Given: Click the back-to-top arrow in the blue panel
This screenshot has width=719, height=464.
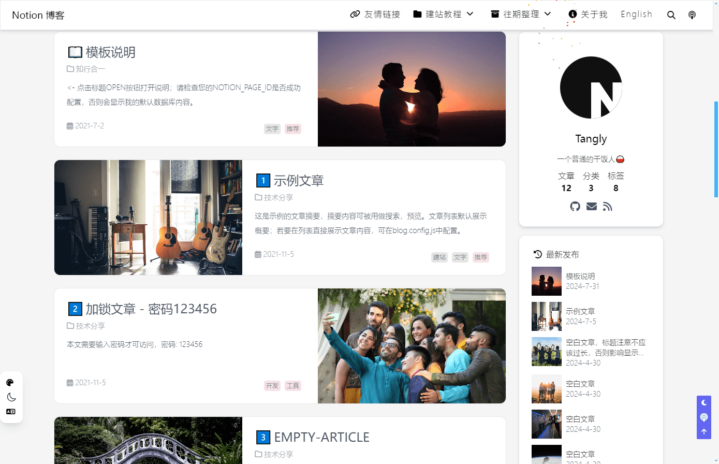Looking at the screenshot, I should coord(703,431).
